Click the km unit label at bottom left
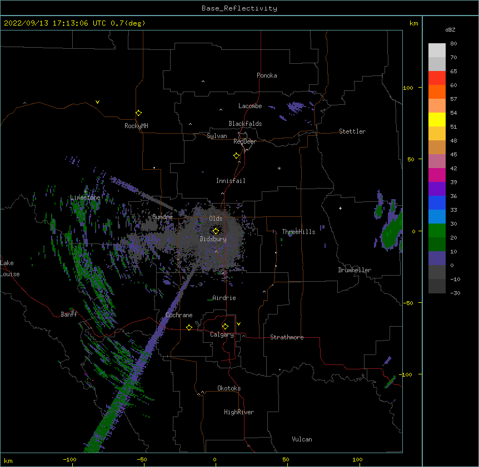 pos(8,460)
